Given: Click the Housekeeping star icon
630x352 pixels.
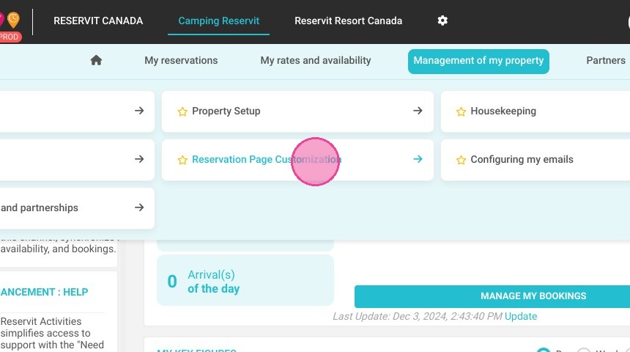Looking at the screenshot, I should pos(461,111).
